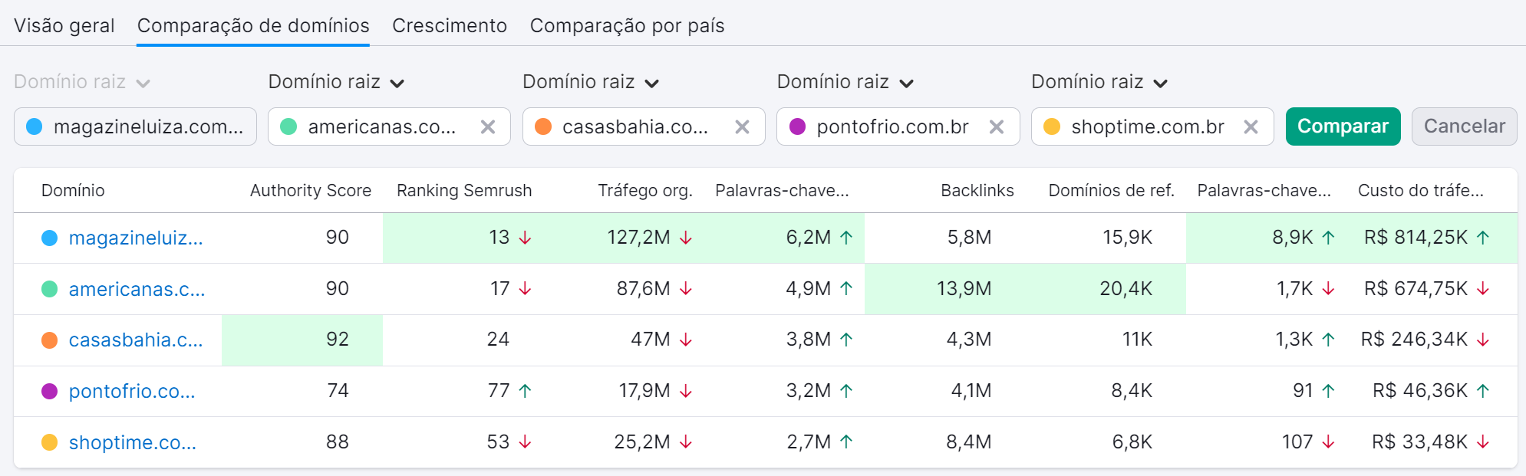Switch to the Visão geral tab
This screenshot has width=1526, height=476.
(64, 26)
